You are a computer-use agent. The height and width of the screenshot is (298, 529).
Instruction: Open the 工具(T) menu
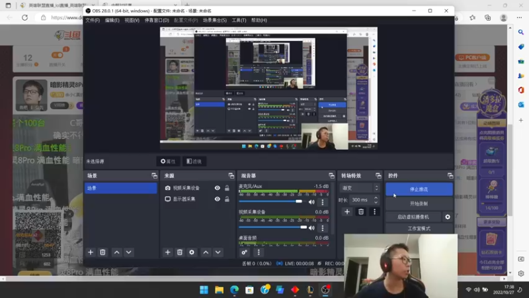tap(239, 21)
